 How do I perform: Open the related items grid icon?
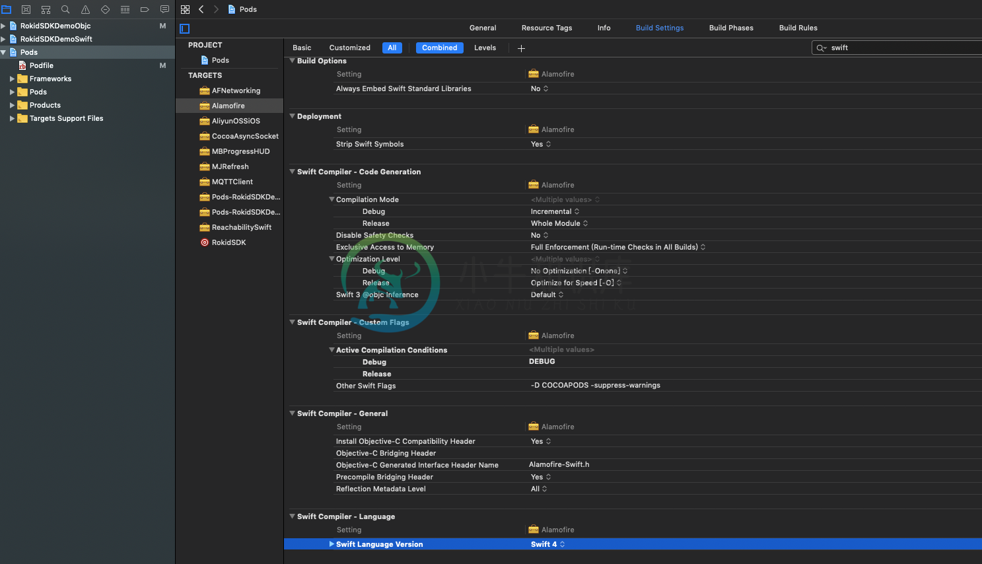click(x=185, y=9)
